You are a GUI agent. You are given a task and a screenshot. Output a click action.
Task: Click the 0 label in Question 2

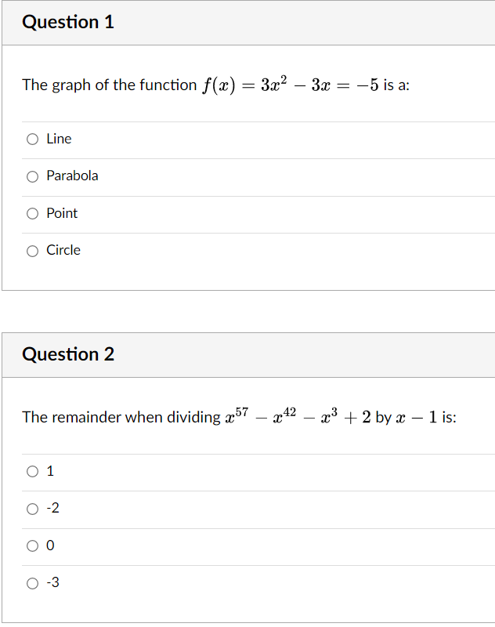(x=50, y=545)
